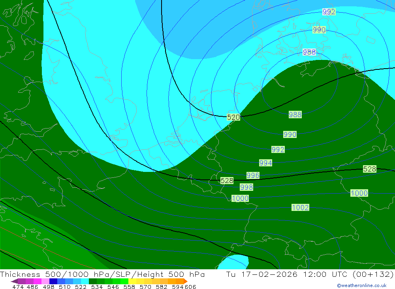Click the darkest green legend swatch
Viewport: 395px width, 289px height.
pyautogui.click(x=93, y=281)
